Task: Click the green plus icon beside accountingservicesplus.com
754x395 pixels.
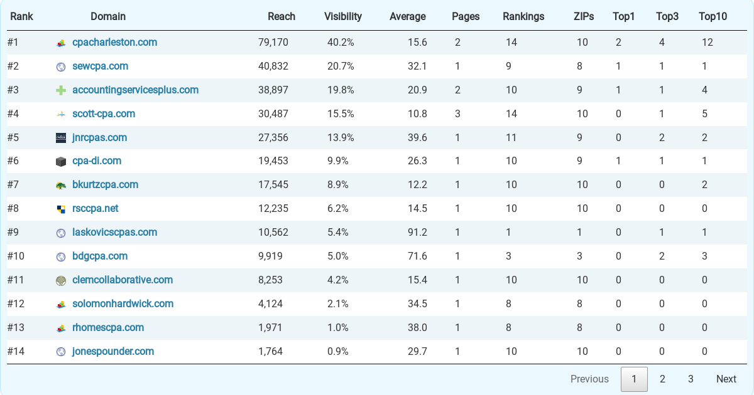Action: (x=61, y=90)
